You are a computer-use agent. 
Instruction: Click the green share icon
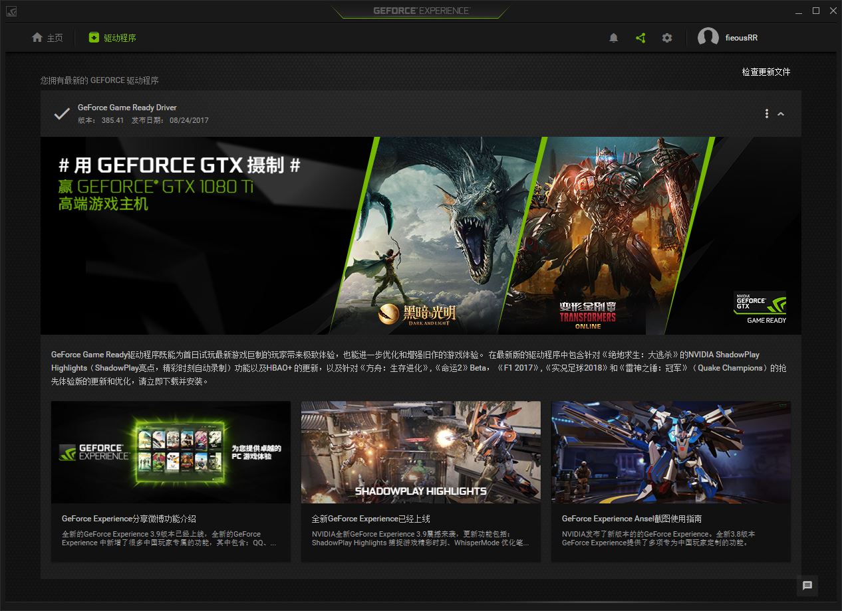click(640, 38)
